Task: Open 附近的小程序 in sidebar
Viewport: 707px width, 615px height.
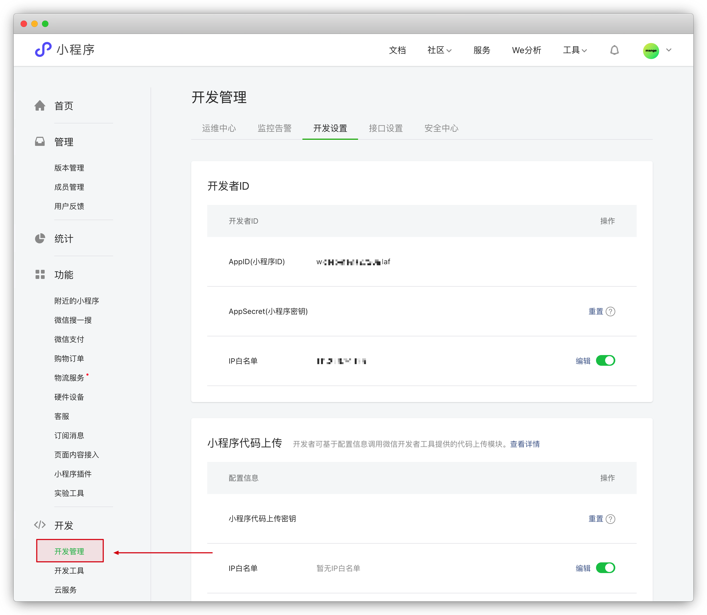Action: [76, 301]
